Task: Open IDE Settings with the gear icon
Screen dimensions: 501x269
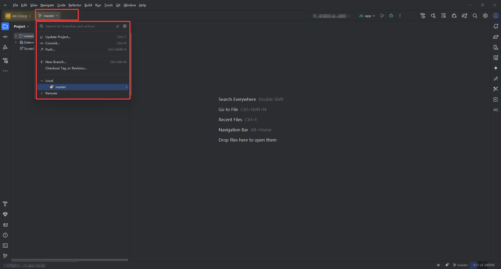Action: (485, 16)
